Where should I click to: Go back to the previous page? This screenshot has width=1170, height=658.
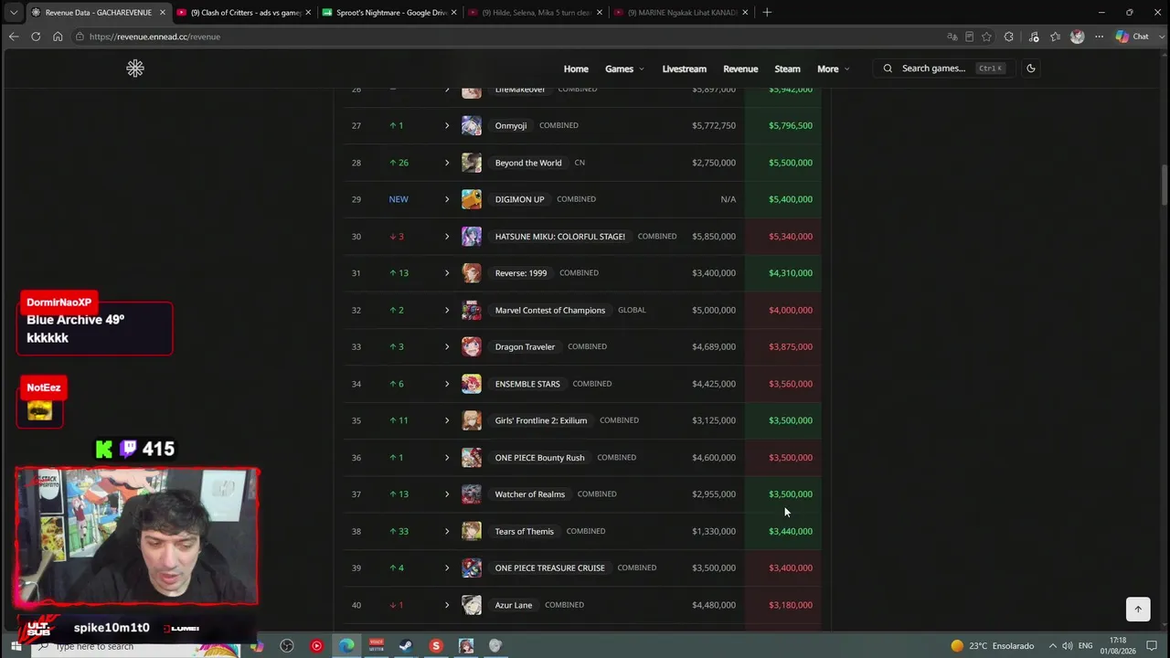coord(14,37)
